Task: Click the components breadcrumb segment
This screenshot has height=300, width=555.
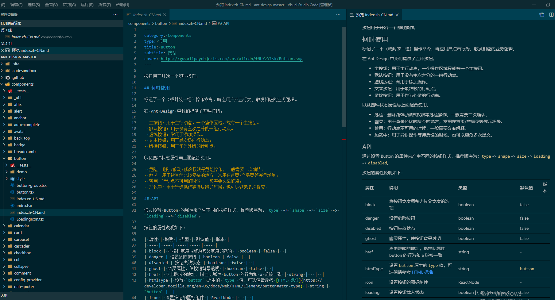Action: click(x=139, y=23)
